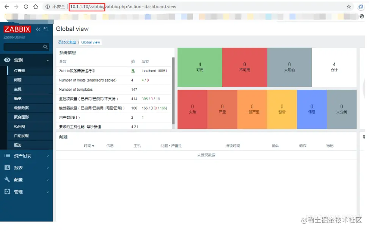The height and width of the screenshot is (231, 369).
Task: Click the enabled hosts count 4 link
Action: tap(143, 80)
